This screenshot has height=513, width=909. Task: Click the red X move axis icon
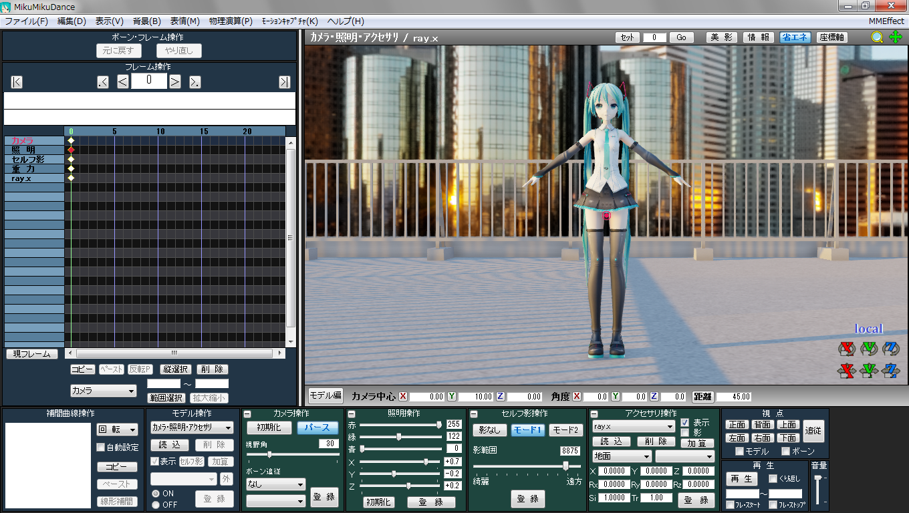tap(848, 370)
